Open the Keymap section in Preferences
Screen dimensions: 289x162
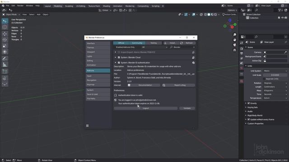click(x=98, y=85)
